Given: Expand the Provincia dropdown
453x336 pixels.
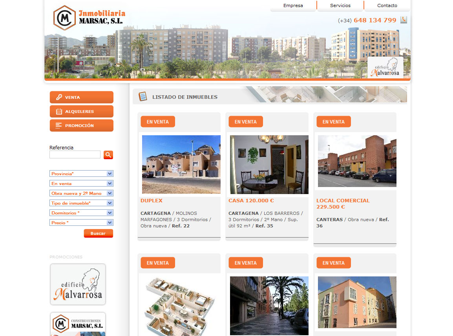Looking at the screenshot, I should [x=81, y=174].
